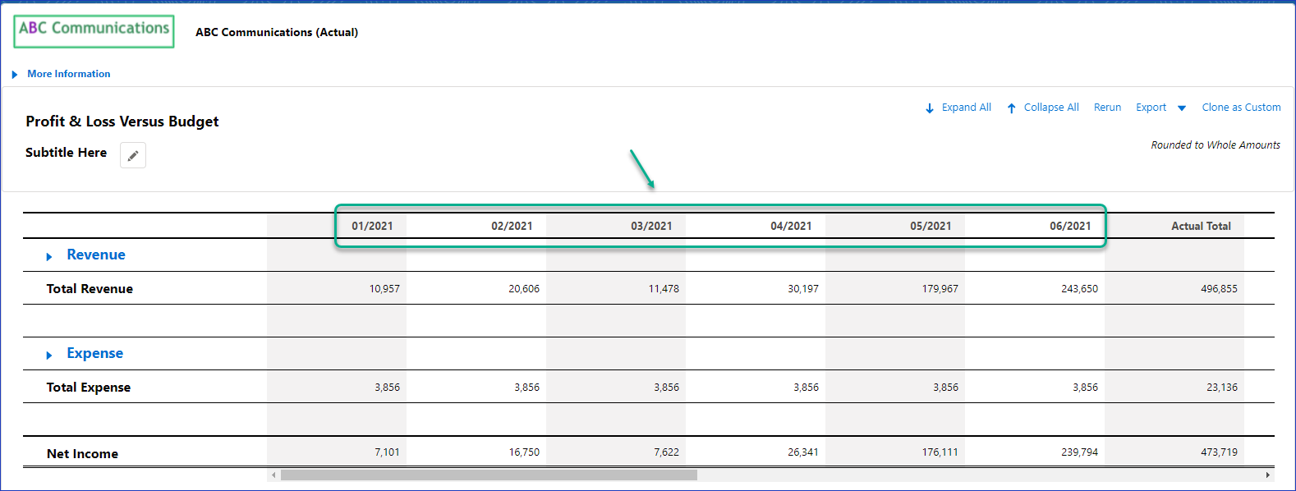This screenshot has width=1296, height=491.
Task: Select the Actual Total column header
Action: [1201, 226]
